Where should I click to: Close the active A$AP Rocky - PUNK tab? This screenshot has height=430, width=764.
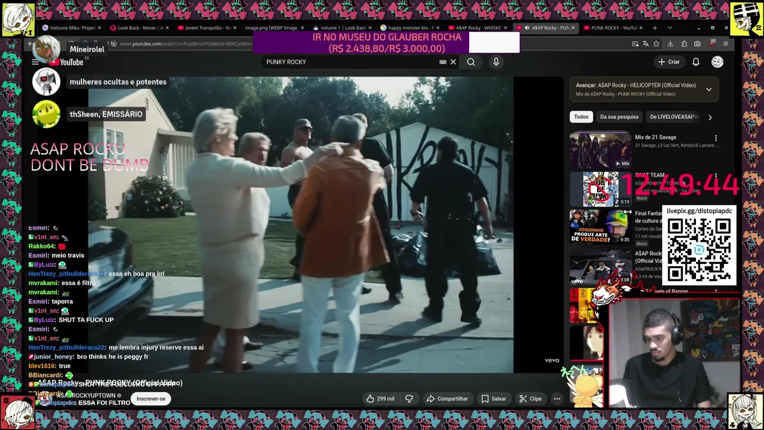pyautogui.click(x=573, y=27)
